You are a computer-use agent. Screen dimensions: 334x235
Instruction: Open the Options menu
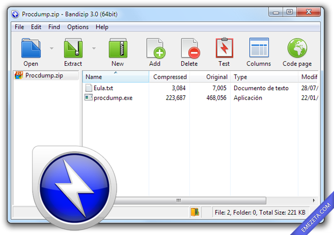(x=78, y=27)
